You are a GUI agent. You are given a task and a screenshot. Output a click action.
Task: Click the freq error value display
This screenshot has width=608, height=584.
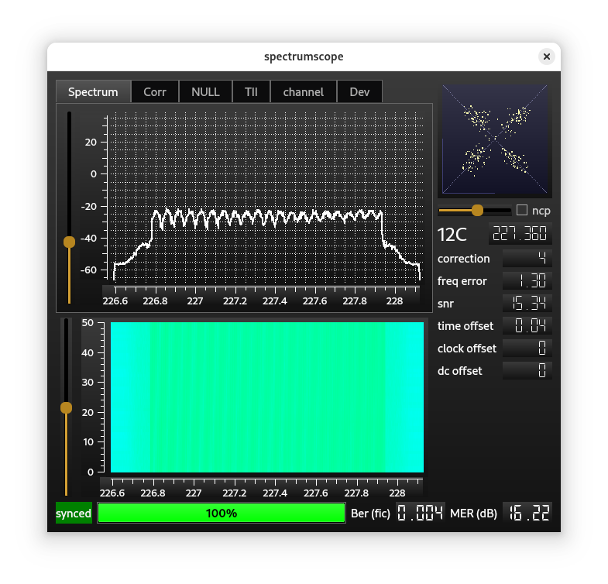pos(527,281)
